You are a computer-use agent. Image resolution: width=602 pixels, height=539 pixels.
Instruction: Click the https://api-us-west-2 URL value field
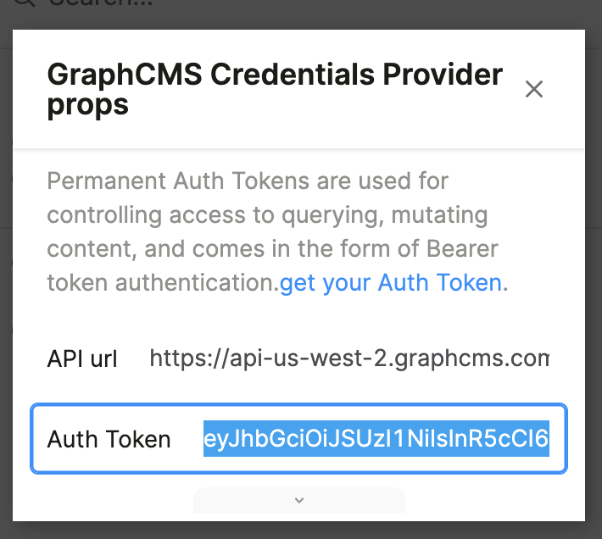coord(348,358)
